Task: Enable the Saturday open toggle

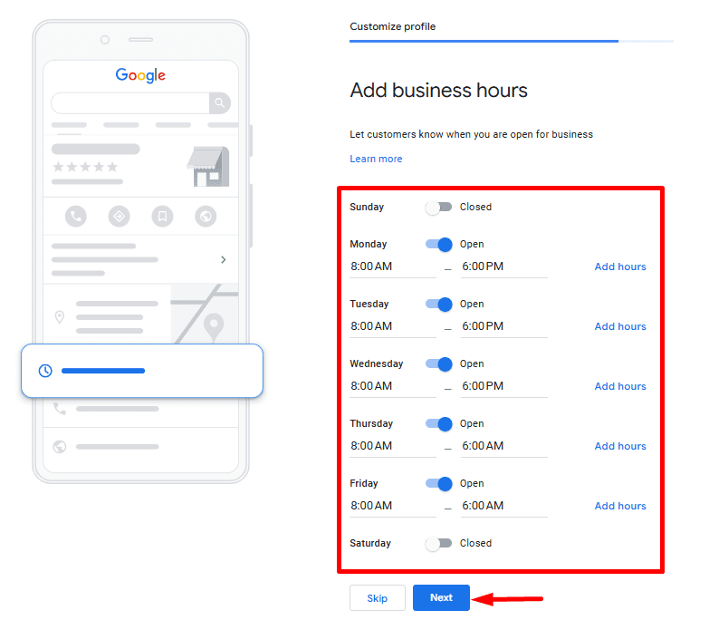Action: point(438,544)
